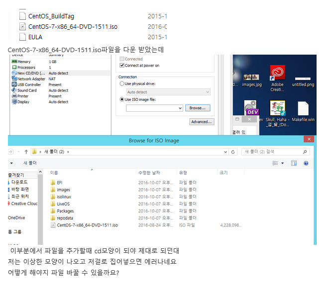Click the refresh button in address bar

[x=233, y=151]
